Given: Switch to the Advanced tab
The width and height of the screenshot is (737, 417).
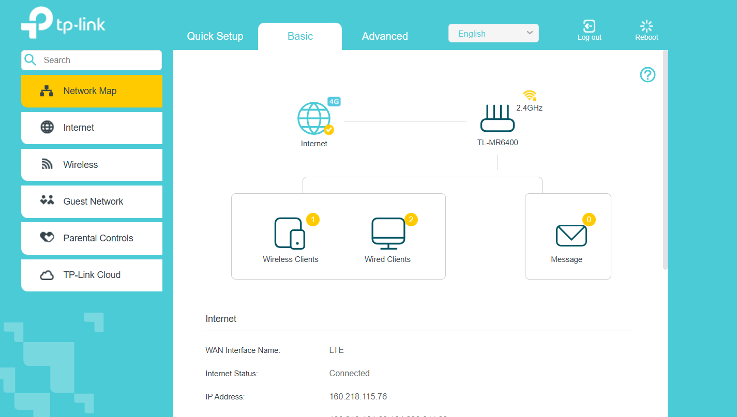Looking at the screenshot, I should pyautogui.click(x=385, y=36).
